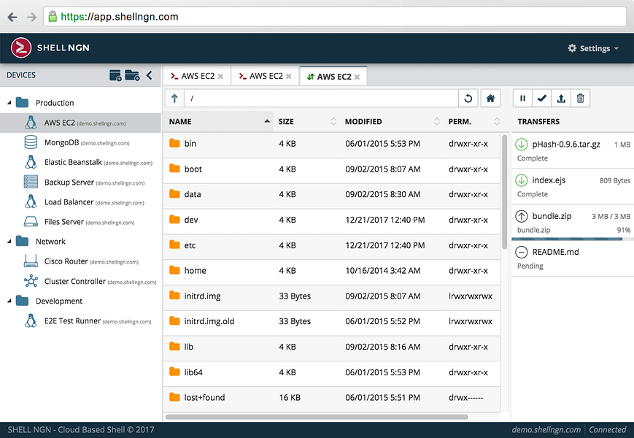
Task: Go to the home directory icon
Action: click(x=490, y=99)
